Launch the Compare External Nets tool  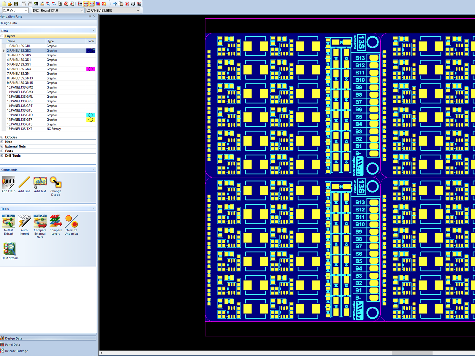pyautogui.click(x=40, y=227)
